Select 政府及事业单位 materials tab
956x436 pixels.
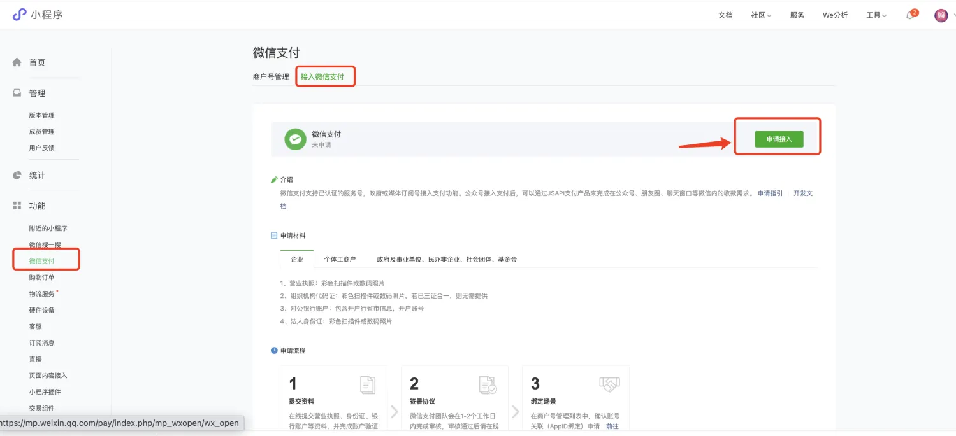point(446,260)
